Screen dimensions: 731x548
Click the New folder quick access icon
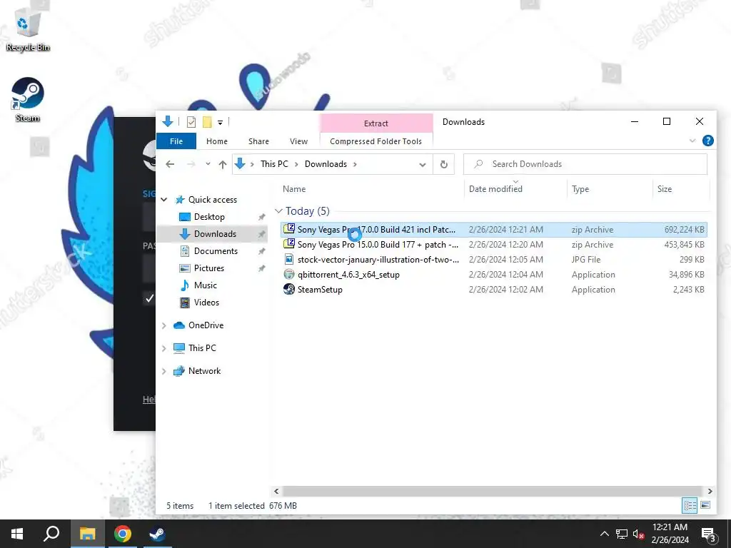pos(207,122)
